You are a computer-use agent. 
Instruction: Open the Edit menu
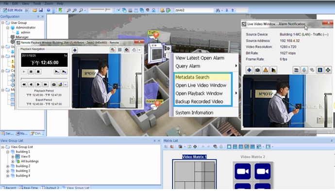(15, 3)
